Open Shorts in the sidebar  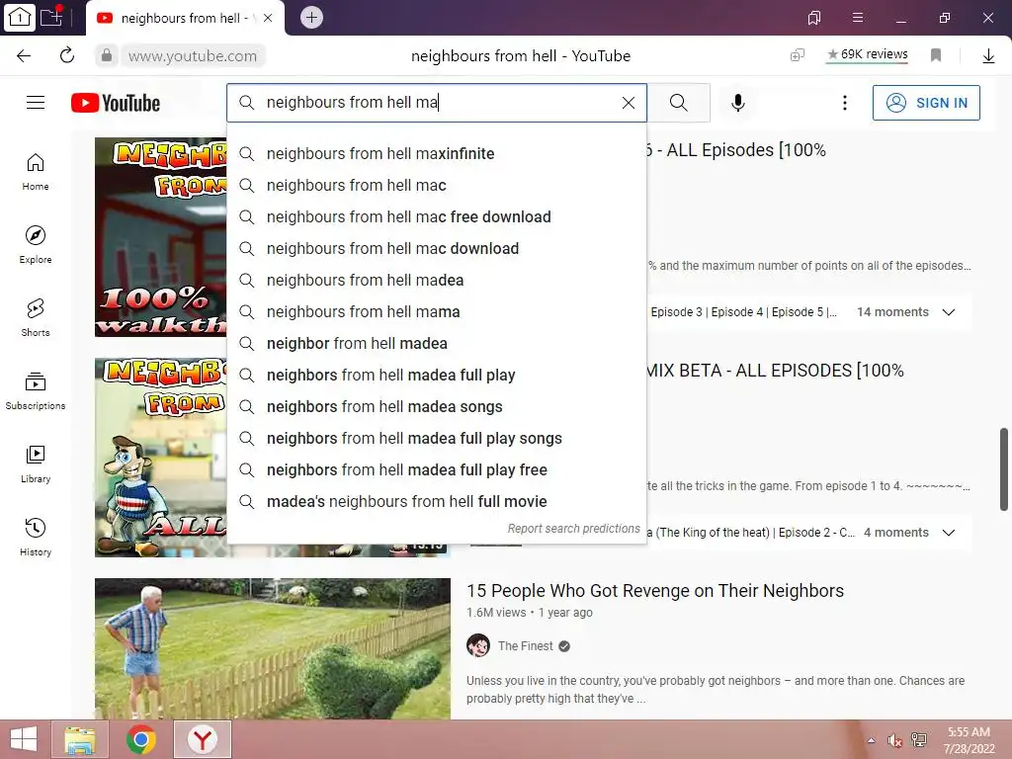pyautogui.click(x=36, y=317)
